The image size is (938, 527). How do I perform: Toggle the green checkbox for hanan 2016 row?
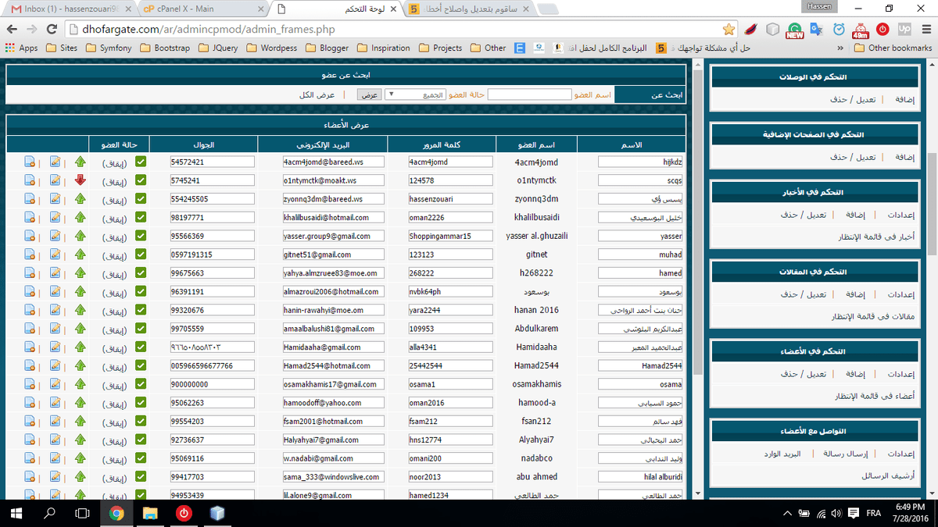pyautogui.click(x=141, y=310)
